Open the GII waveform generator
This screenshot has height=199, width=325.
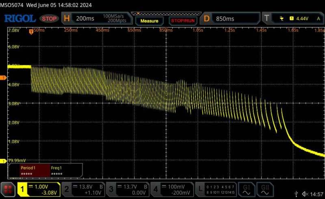tap(265, 189)
